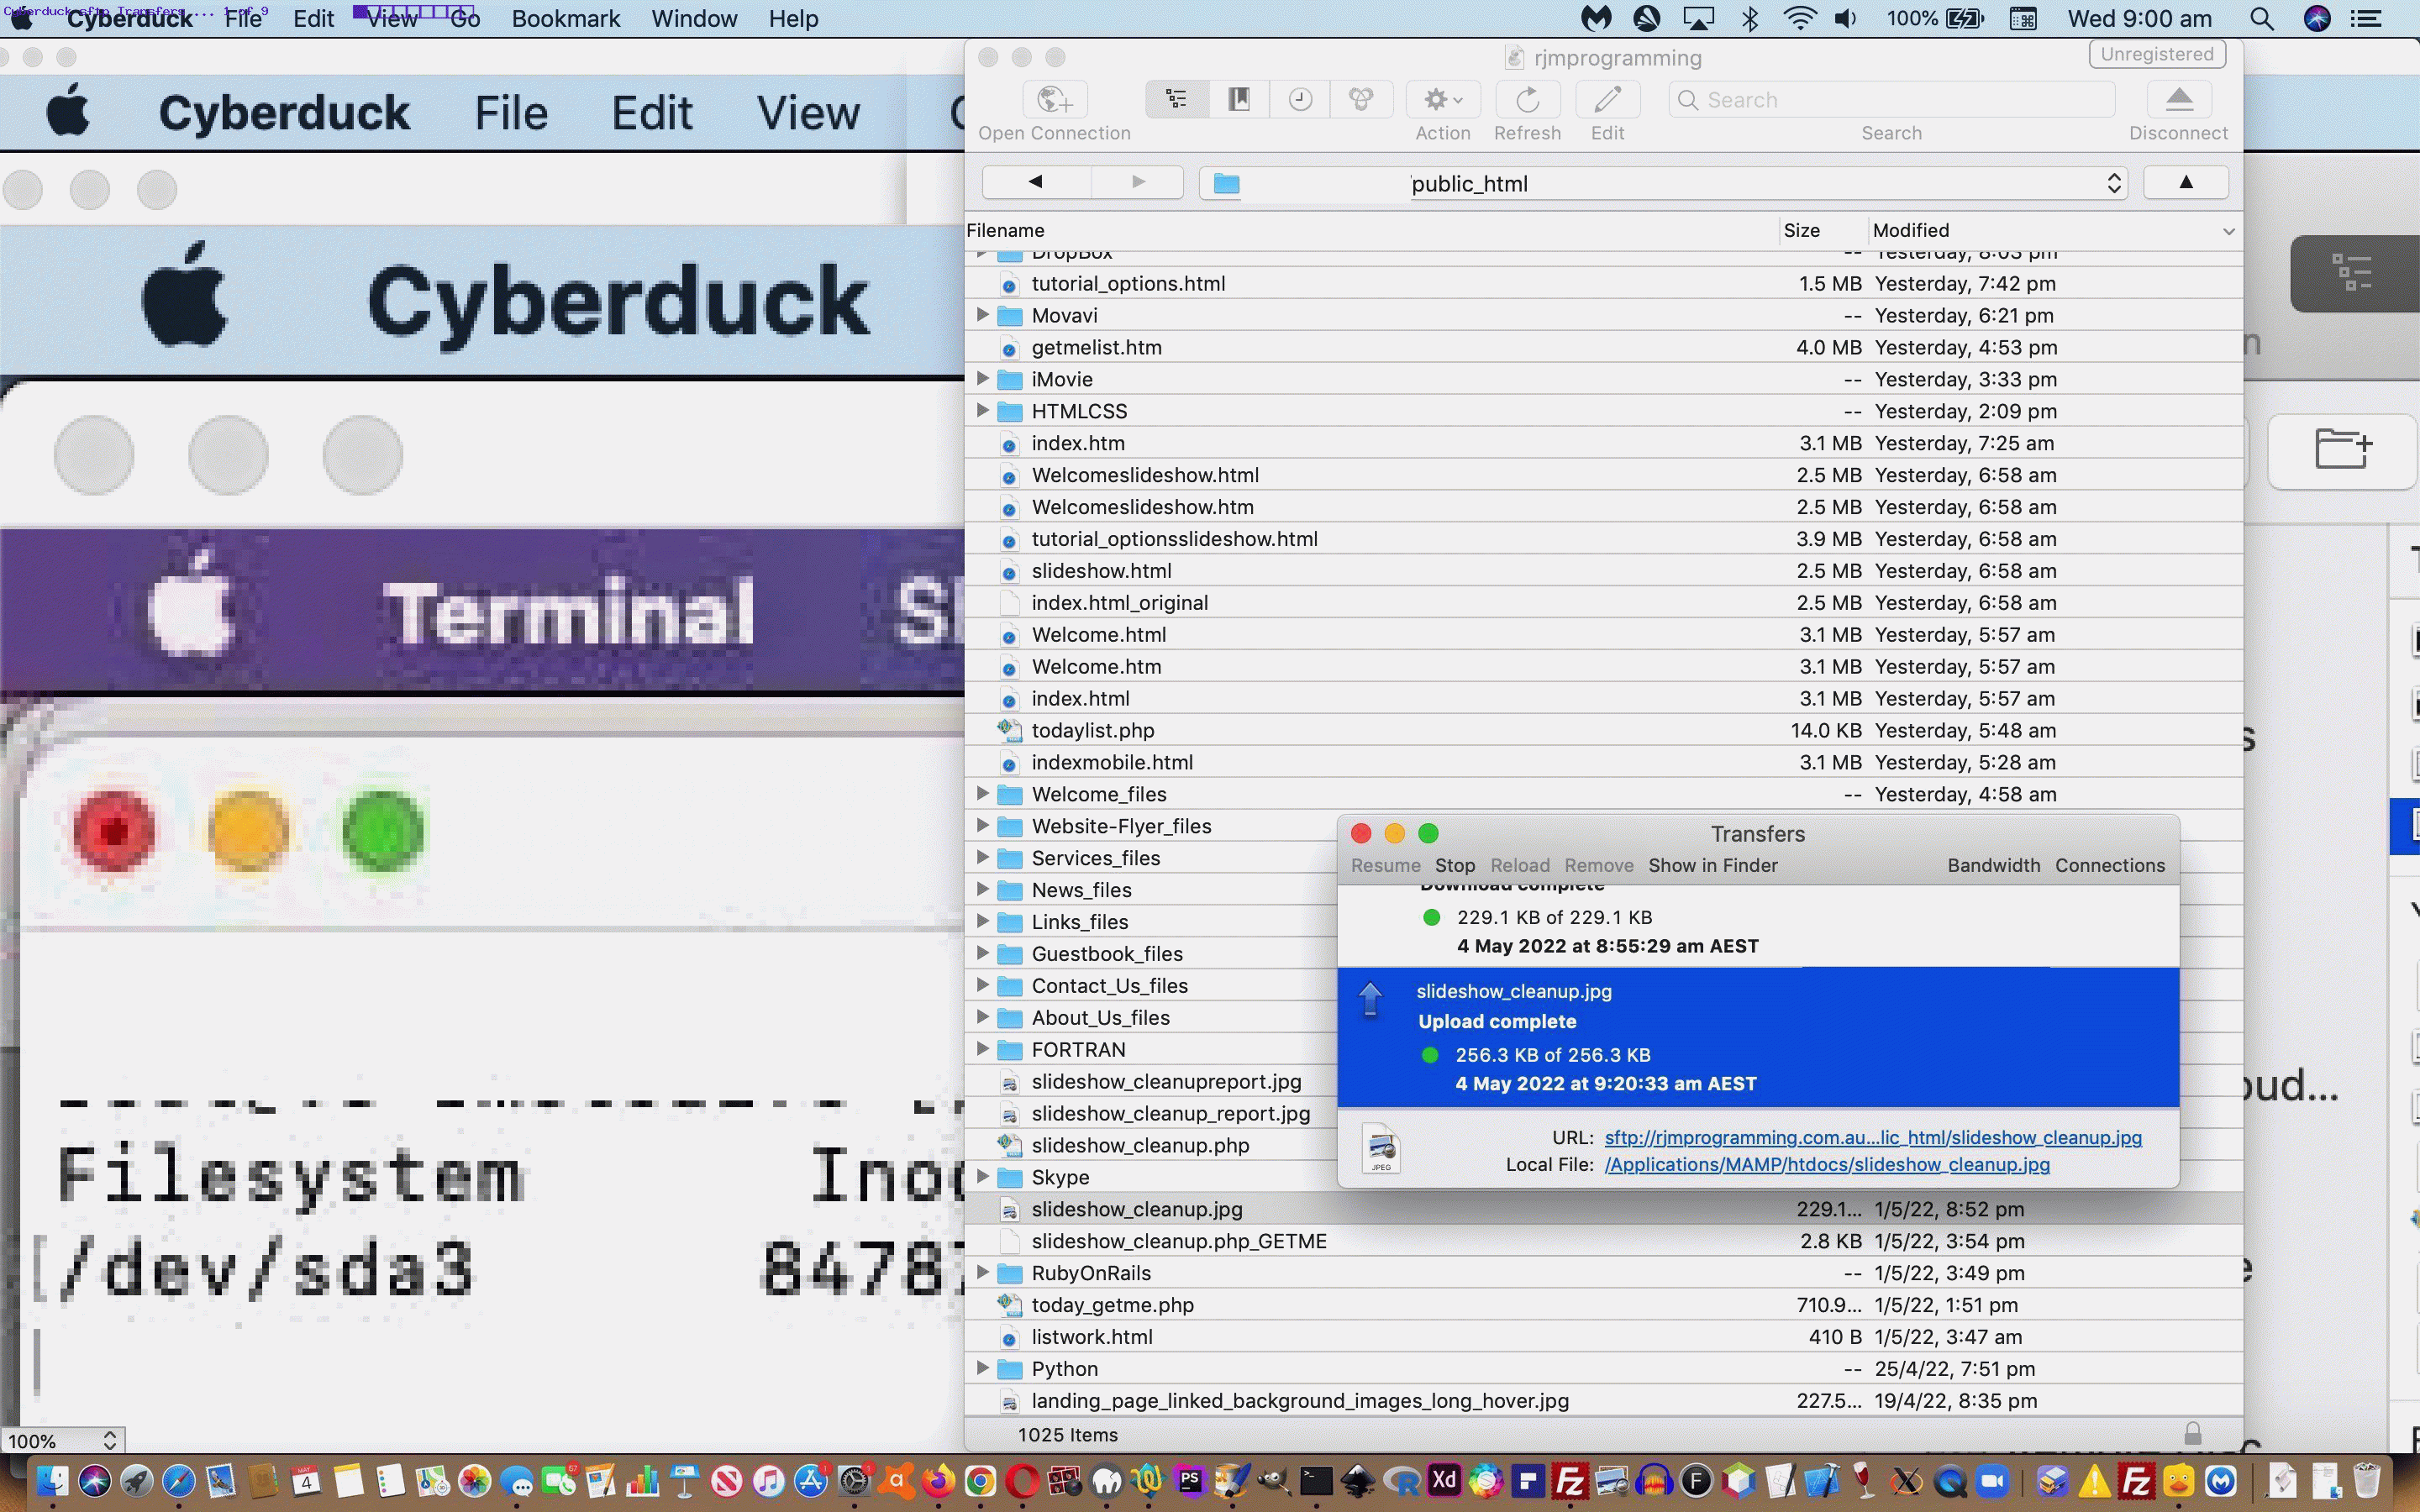Refresh the directory listing

coord(1527,99)
